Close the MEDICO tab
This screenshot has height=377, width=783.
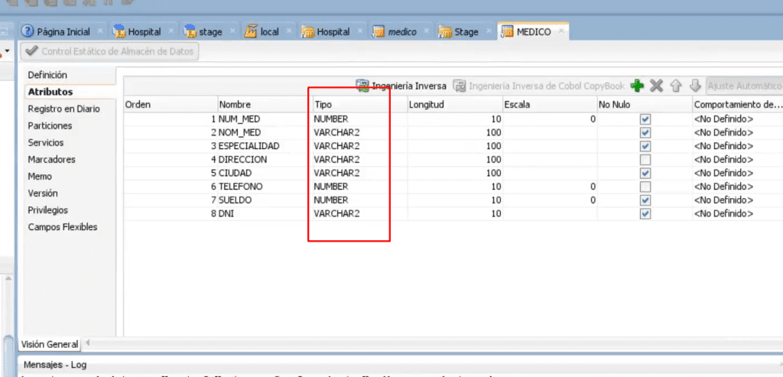(561, 31)
